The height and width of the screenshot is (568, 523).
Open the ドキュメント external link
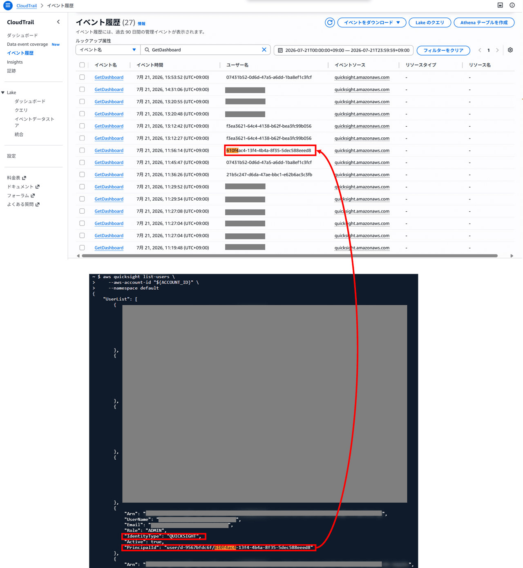pyautogui.click(x=23, y=187)
